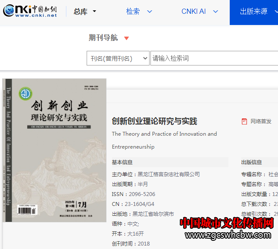Click sponsor 黑龙江格言杂志社有限公司
This screenshot has width=278, height=249.
tap(169, 174)
